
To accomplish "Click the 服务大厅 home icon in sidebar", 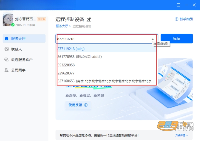I will tap(6, 38).
